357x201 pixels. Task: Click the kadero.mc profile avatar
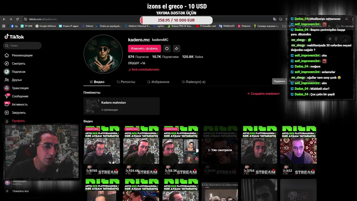tap(103, 54)
